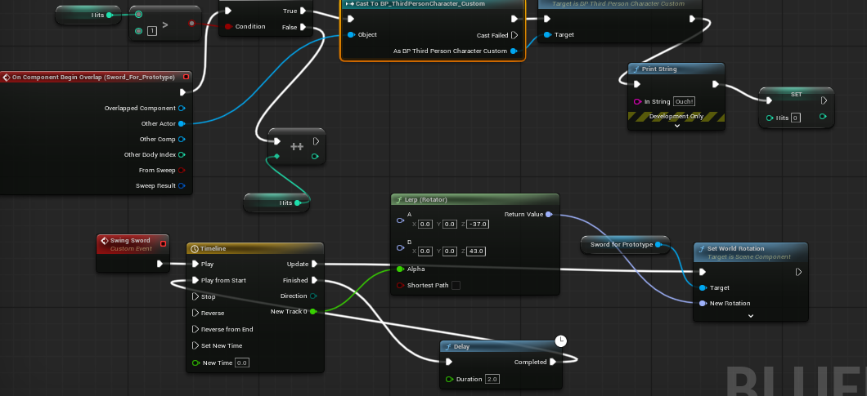This screenshot has width=867, height=396.
Task: Select the Lerp (Rotator) node header
Action: coord(475,199)
